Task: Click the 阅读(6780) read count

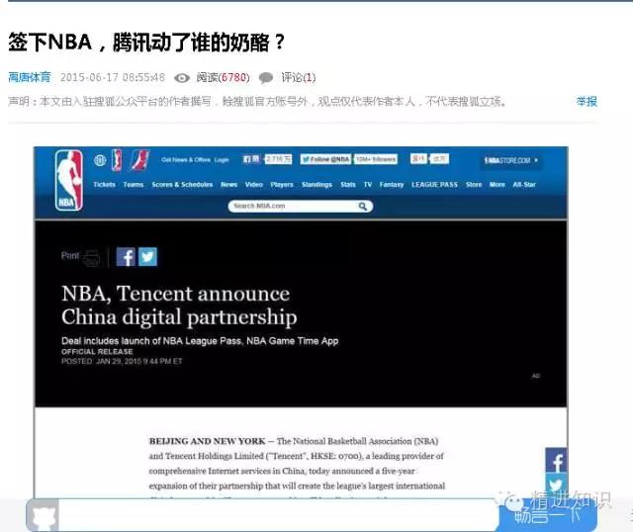Action: coord(223,77)
